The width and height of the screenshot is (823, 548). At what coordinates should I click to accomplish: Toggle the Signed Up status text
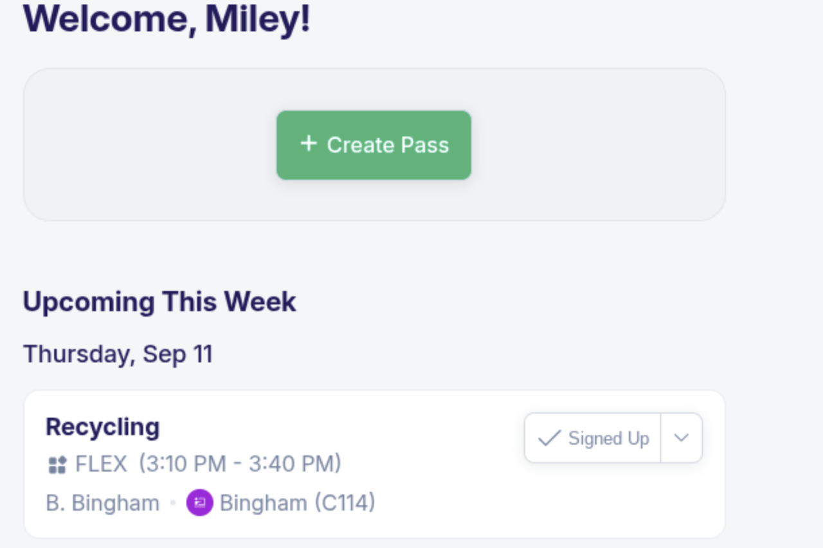608,438
